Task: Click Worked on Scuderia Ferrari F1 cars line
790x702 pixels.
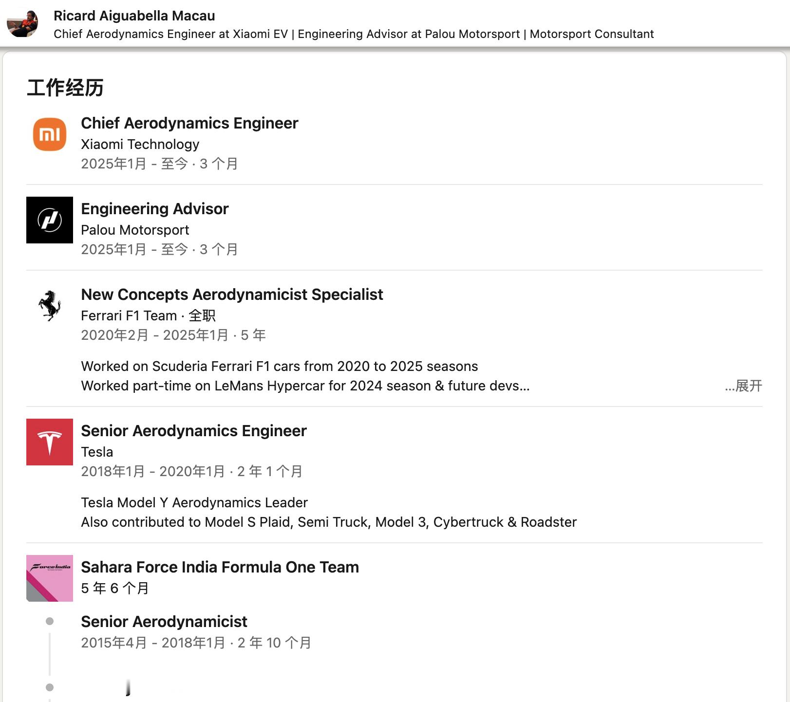Action: 280,366
